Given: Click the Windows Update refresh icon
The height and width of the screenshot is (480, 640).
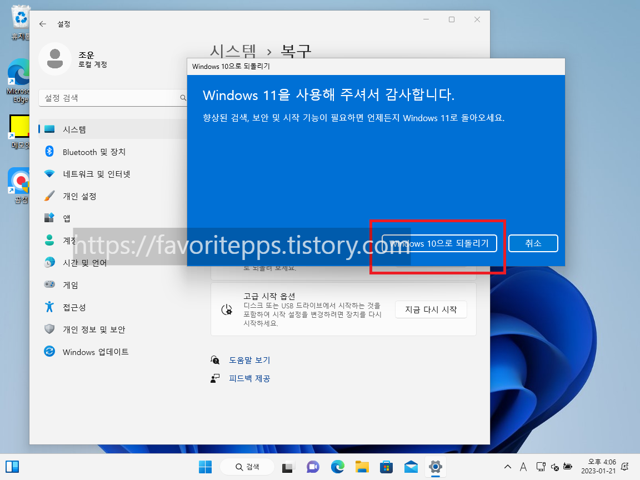Looking at the screenshot, I should coord(49,352).
